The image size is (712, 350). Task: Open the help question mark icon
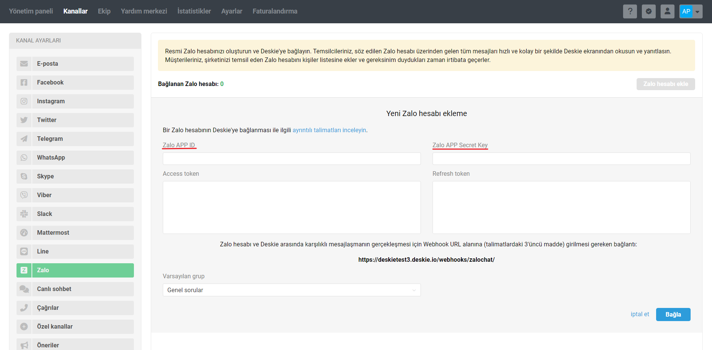coord(630,11)
